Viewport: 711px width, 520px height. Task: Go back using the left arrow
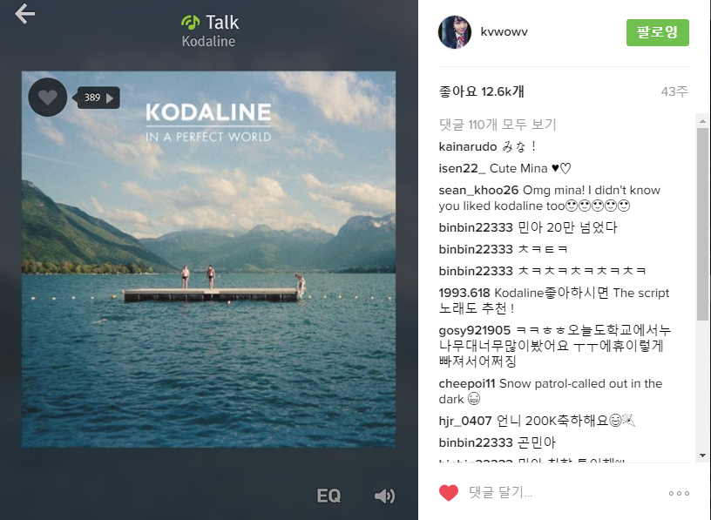(x=24, y=14)
